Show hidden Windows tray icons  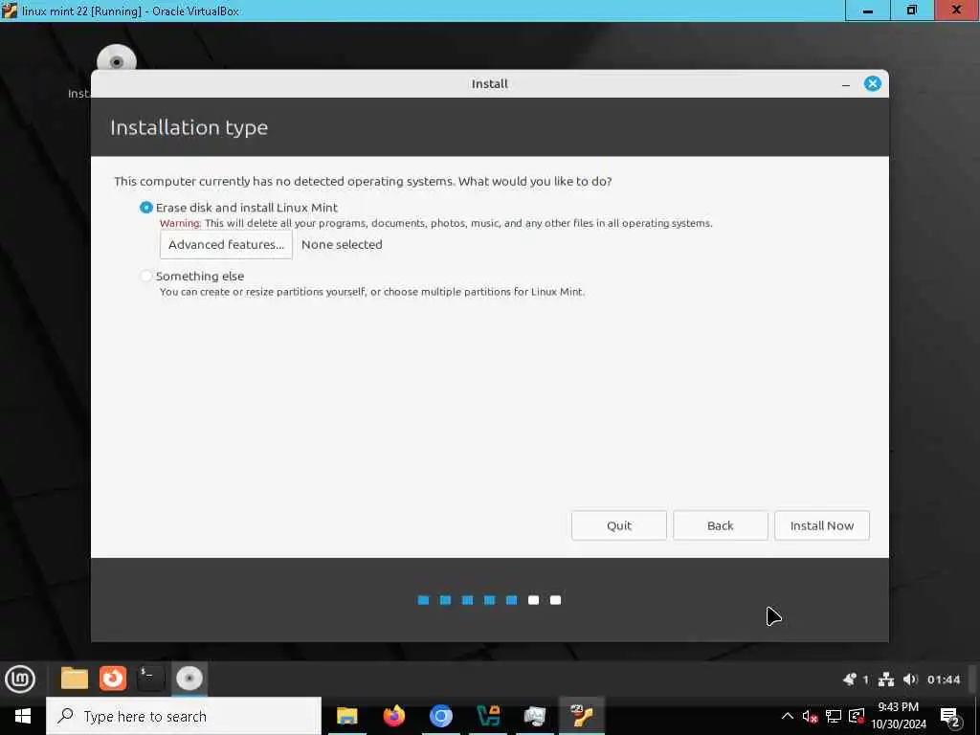tap(788, 716)
